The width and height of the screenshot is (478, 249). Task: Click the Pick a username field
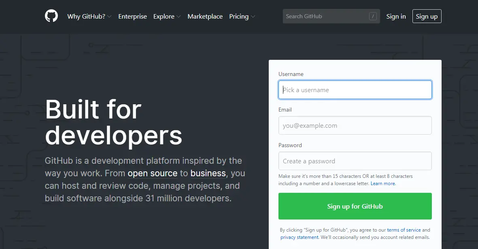click(355, 90)
